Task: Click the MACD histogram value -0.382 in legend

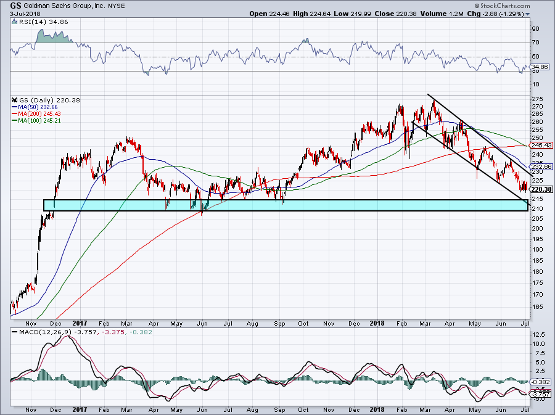Action: pos(140,332)
